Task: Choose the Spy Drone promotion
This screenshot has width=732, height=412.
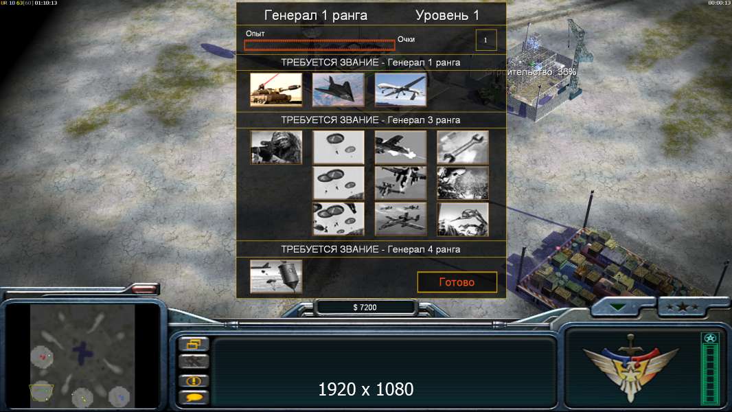Action: coord(400,89)
